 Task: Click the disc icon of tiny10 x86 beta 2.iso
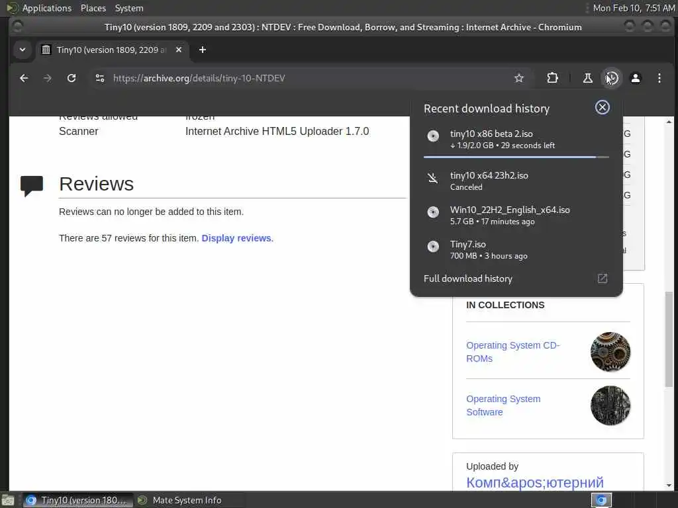point(433,136)
